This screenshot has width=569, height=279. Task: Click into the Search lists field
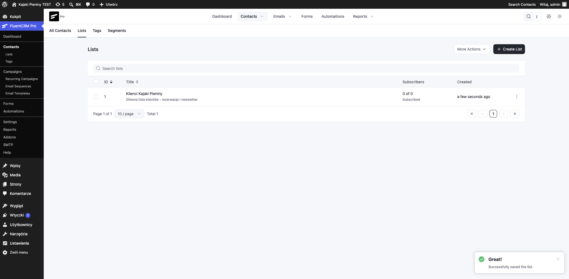(x=306, y=68)
